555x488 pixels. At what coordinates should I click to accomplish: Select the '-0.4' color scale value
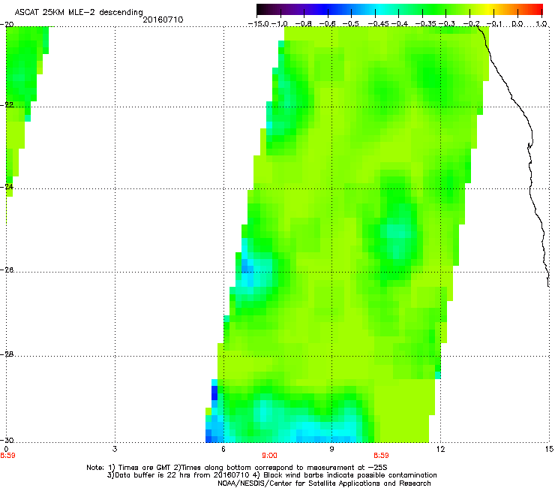pos(399,24)
